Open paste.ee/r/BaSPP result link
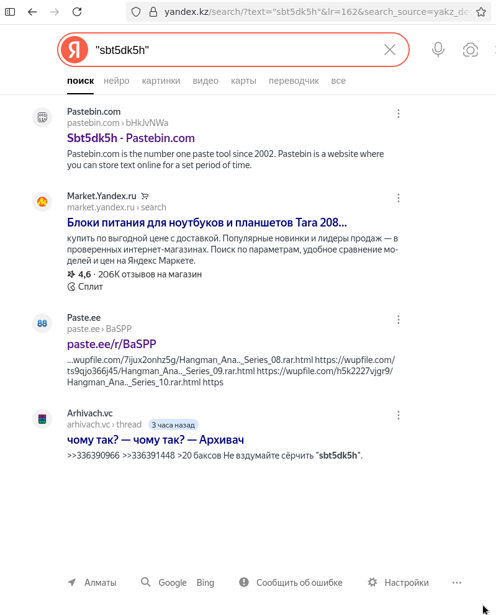 pos(112,344)
